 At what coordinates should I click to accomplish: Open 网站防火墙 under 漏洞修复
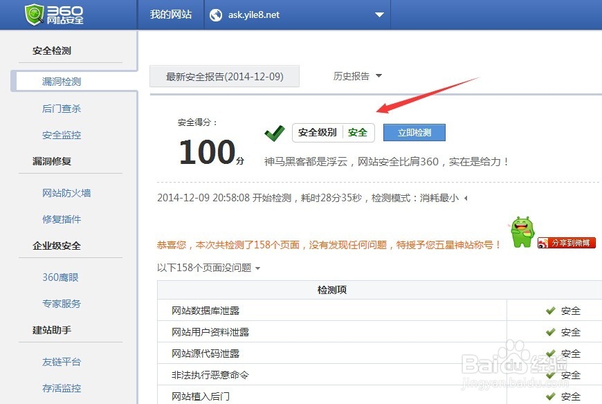(66, 194)
